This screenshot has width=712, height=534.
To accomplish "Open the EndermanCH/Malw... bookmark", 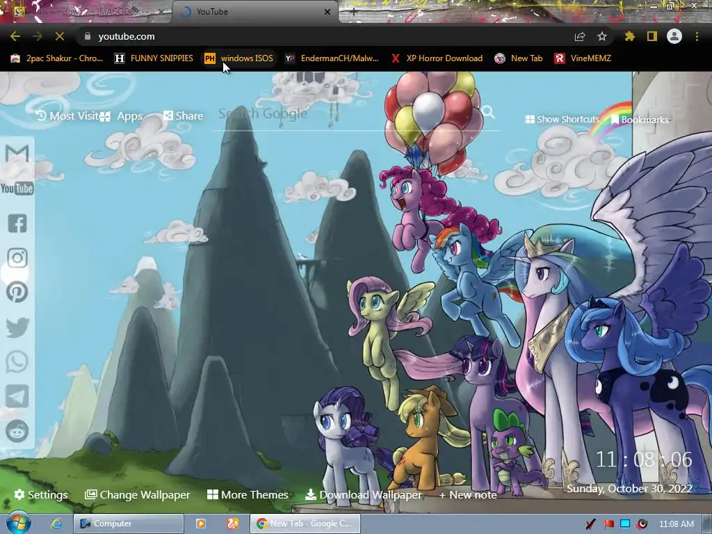I will tap(332, 58).
